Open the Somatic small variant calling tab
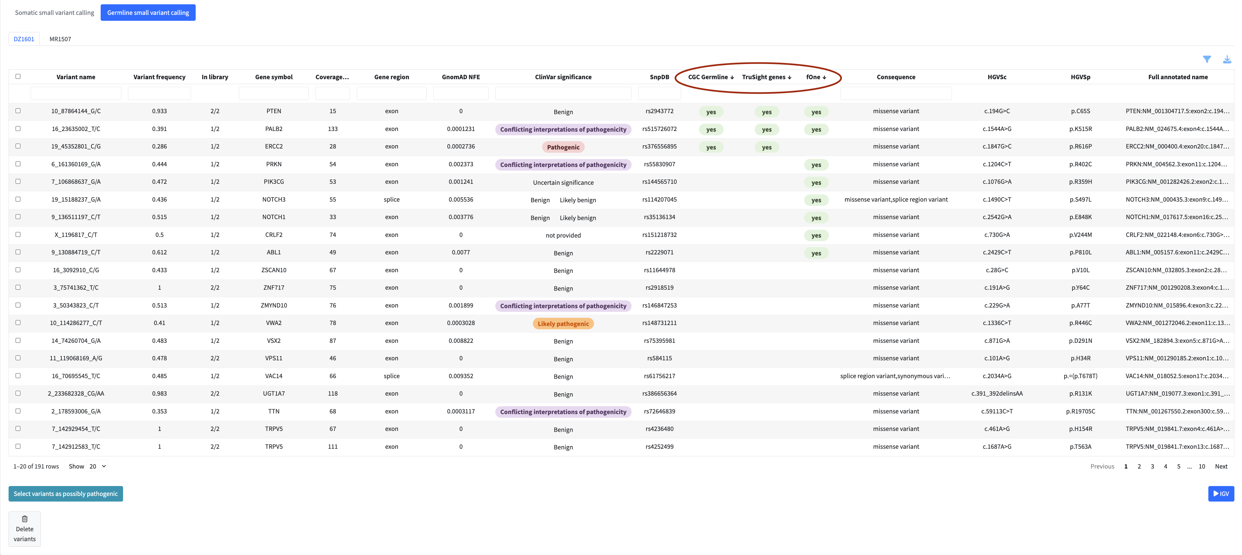This screenshot has height=555, width=1242. point(54,13)
